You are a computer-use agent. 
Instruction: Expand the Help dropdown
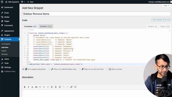pyautogui.click(x=166, y=6)
